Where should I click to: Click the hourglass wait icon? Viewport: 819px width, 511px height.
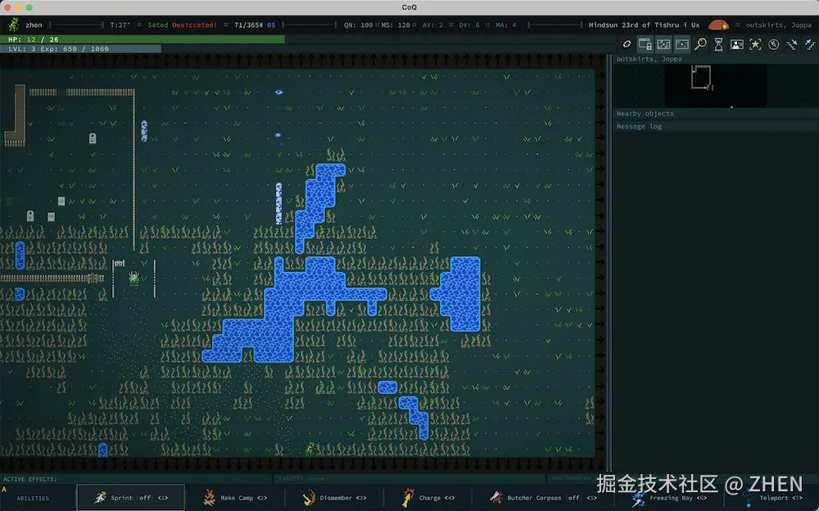pyautogui.click(x=719, y=44)
